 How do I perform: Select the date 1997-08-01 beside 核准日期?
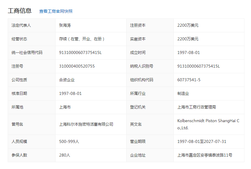click(70, 94)
